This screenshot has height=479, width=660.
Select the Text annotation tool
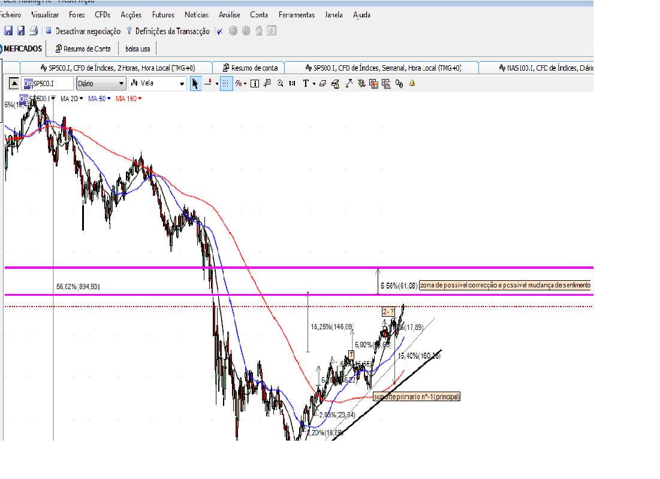tap(306, 83)
